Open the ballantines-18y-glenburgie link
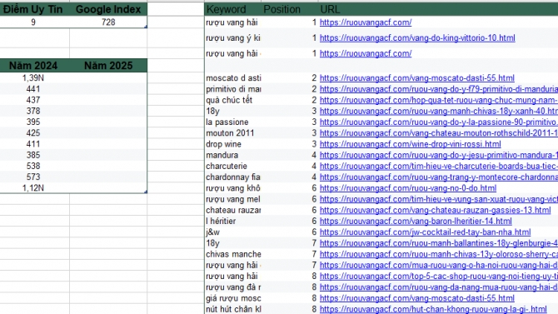This screenshot has width=558, height=314. coord(439,243)
